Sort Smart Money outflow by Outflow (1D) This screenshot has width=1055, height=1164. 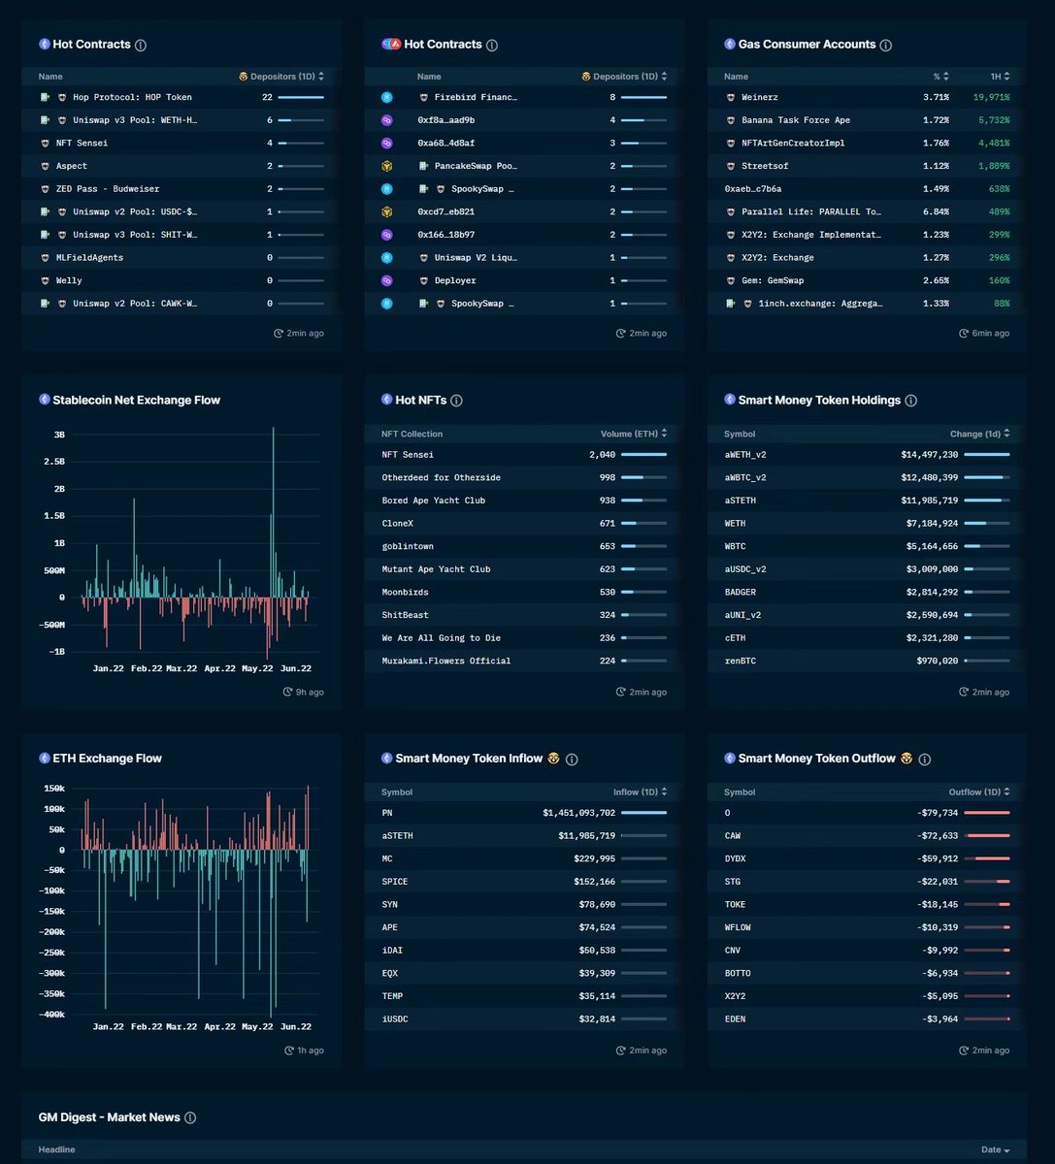[980, 792]
